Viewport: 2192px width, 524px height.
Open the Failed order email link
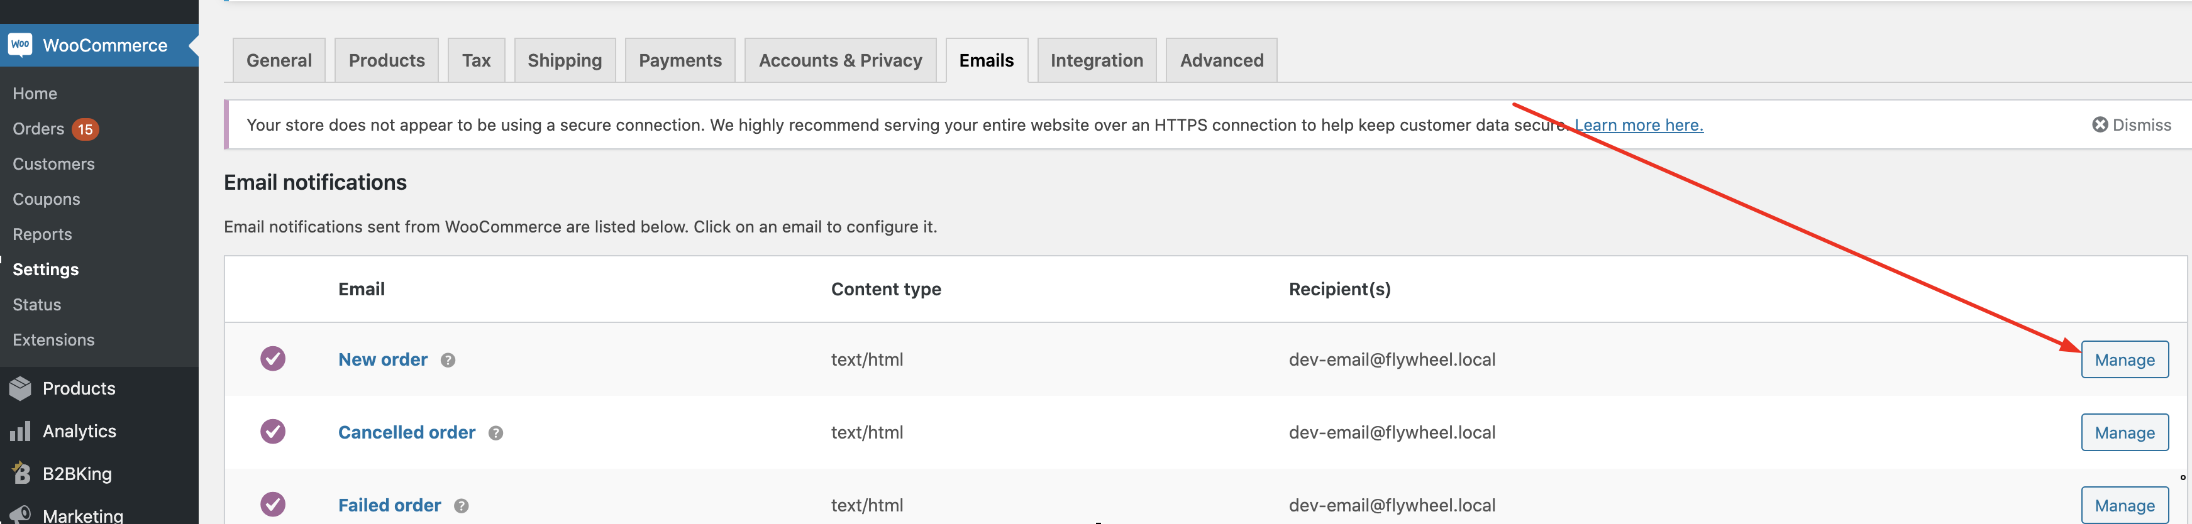(390, 506)
